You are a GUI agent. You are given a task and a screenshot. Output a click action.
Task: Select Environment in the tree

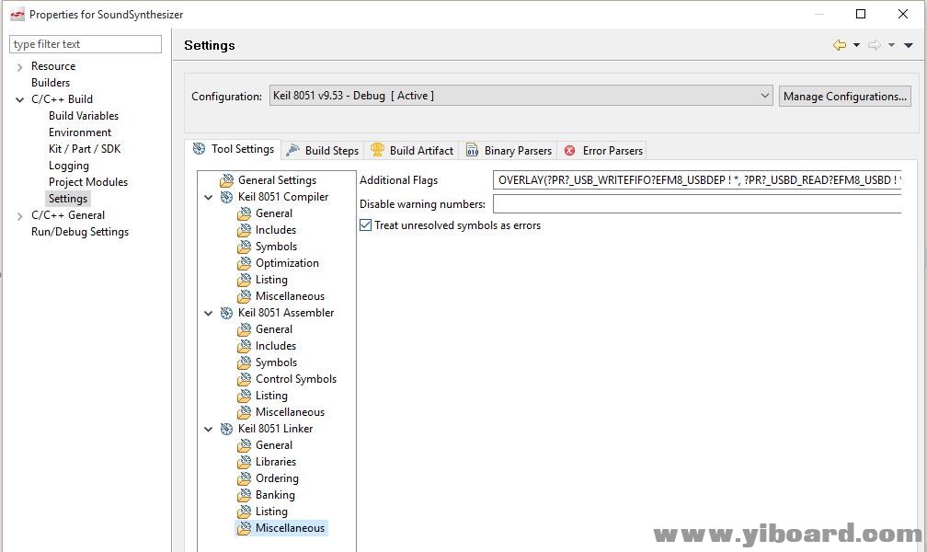80,132
